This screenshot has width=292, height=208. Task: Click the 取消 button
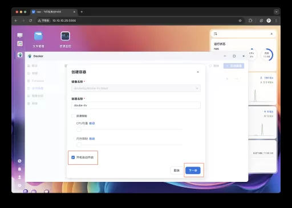pos(177,170)
